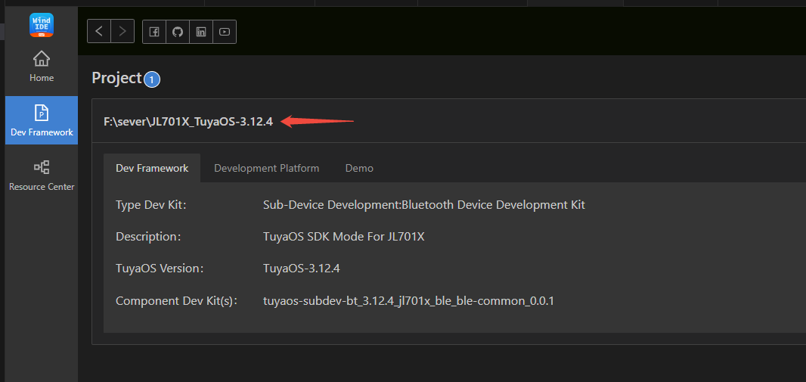This screenshot has height=382, width=806.
Task: Open the Home page
Action: 42,67
